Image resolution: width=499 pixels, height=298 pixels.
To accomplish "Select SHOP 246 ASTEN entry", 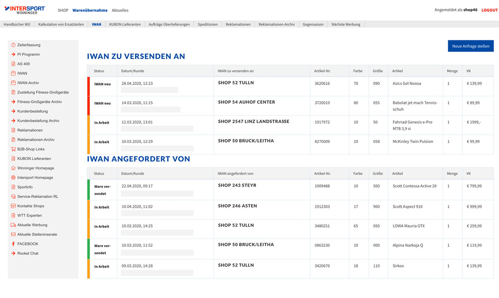I will pyautogui.click(x=238, y=206).
